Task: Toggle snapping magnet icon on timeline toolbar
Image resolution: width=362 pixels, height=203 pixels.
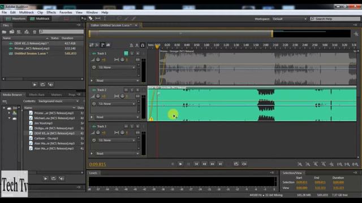Action: point(143,45)
